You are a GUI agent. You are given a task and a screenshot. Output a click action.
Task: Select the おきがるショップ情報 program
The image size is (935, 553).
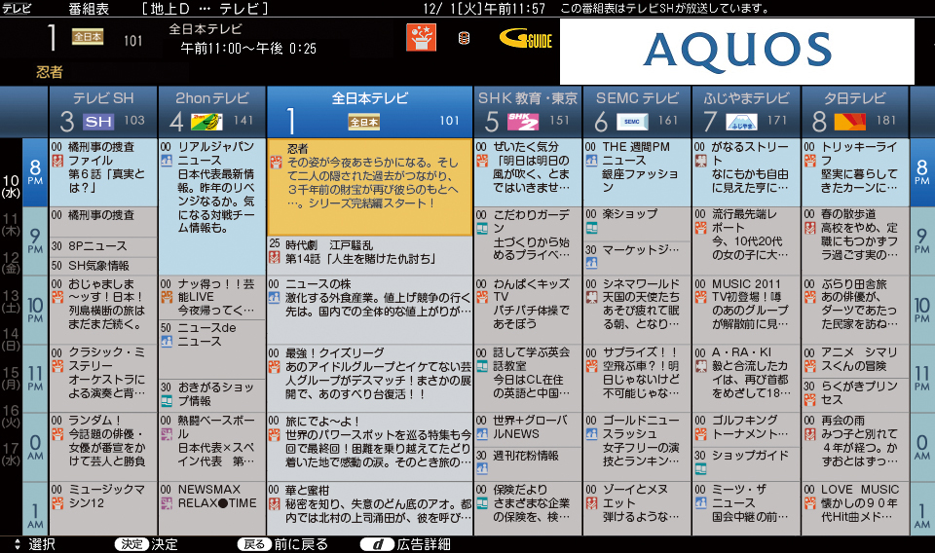[x=212, y=394]
